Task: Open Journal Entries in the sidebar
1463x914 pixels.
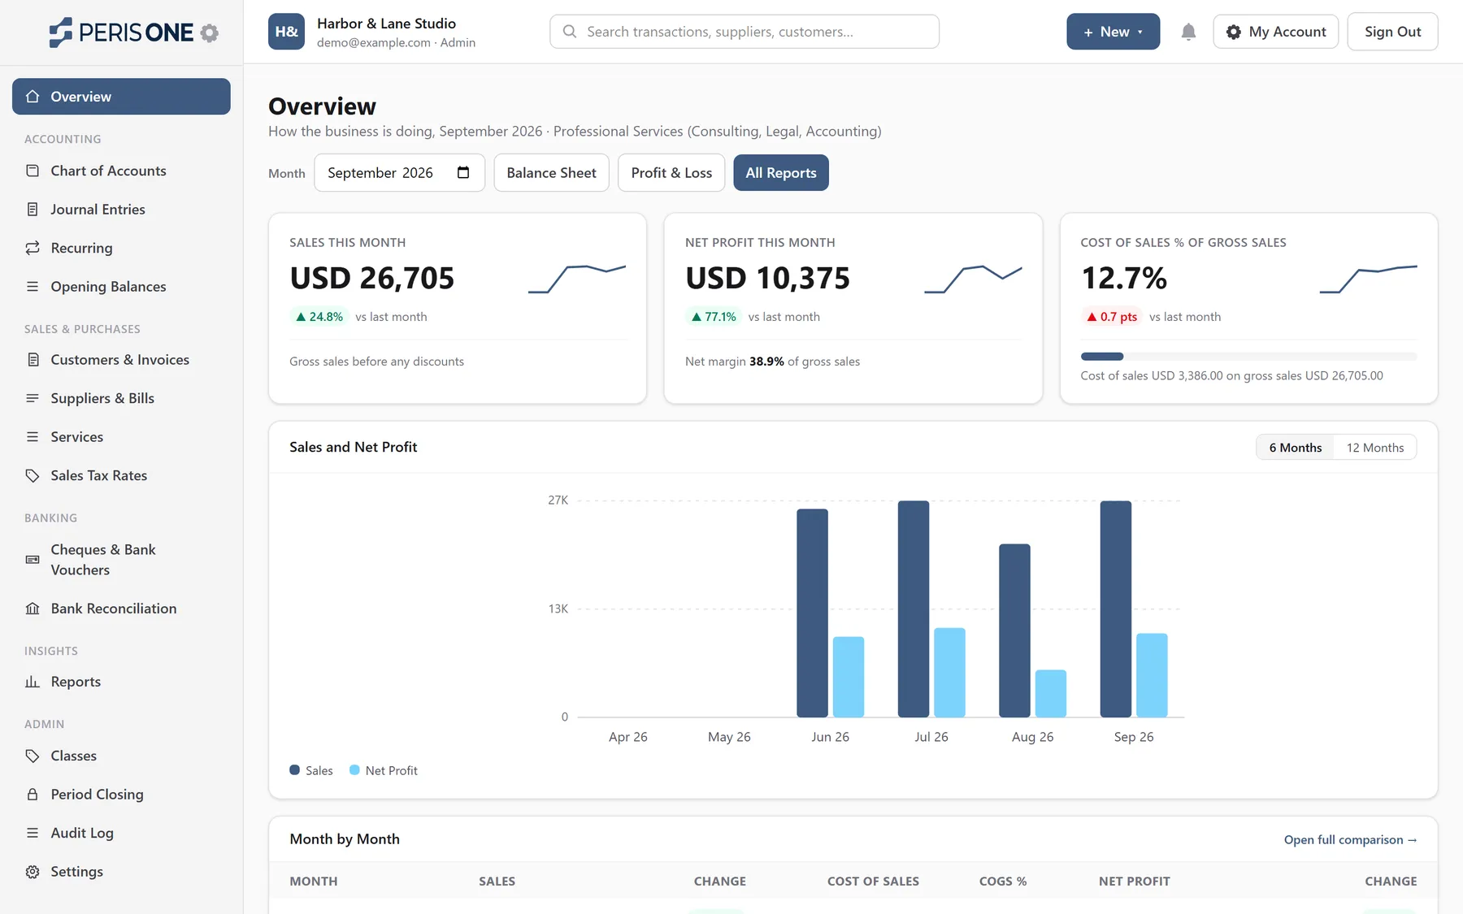Action: click(x=121, y=210)
